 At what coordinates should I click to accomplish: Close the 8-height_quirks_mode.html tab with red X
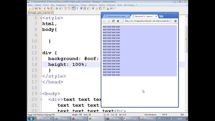pyautogui.click(x=52, y=13)
